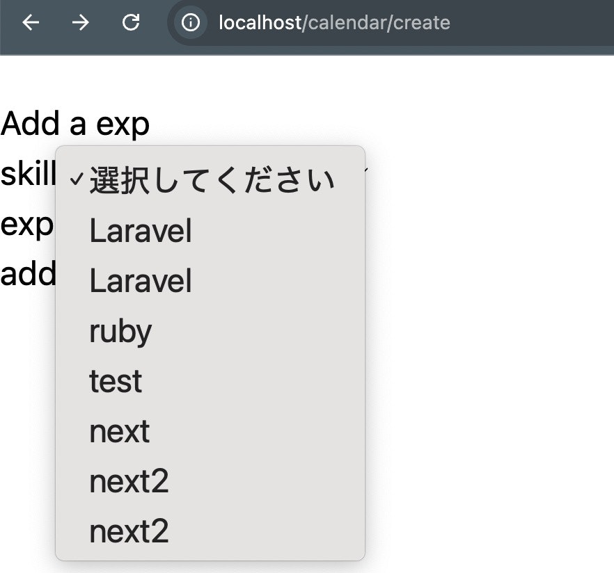Choose the second Laravel option

tap(210, 280)
